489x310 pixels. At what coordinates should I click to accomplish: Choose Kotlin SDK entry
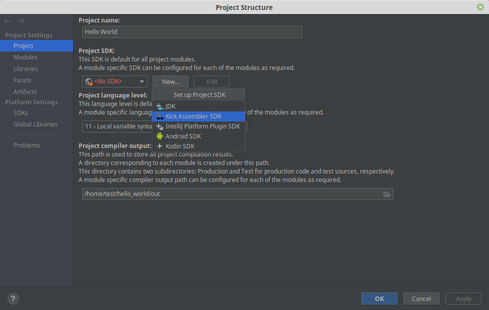click(x=198, y=146)
